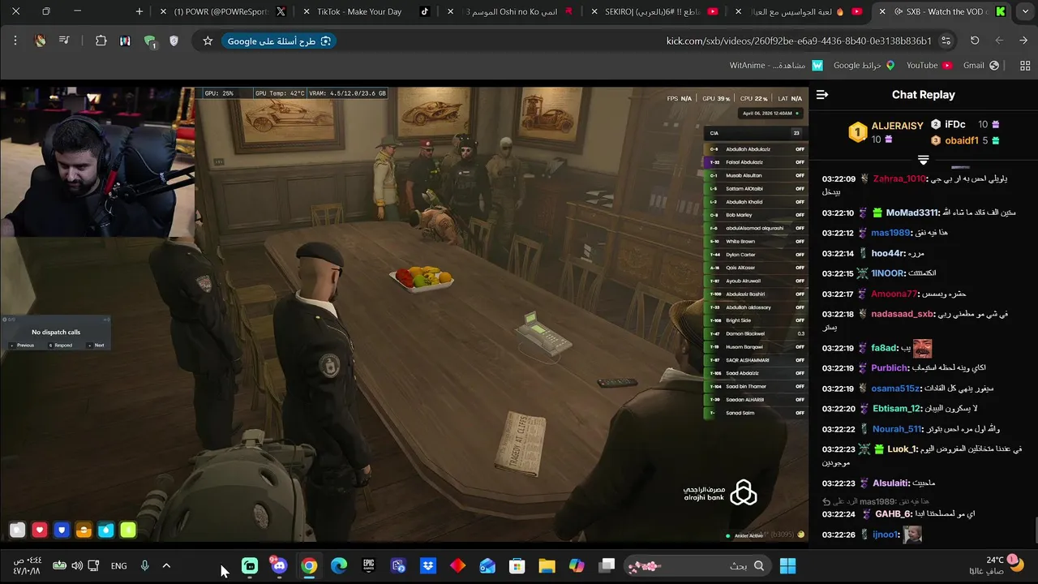Viewport: 1038px width, 584px height.
Task: Show hidden system tray icons
Action: (166, 565)
